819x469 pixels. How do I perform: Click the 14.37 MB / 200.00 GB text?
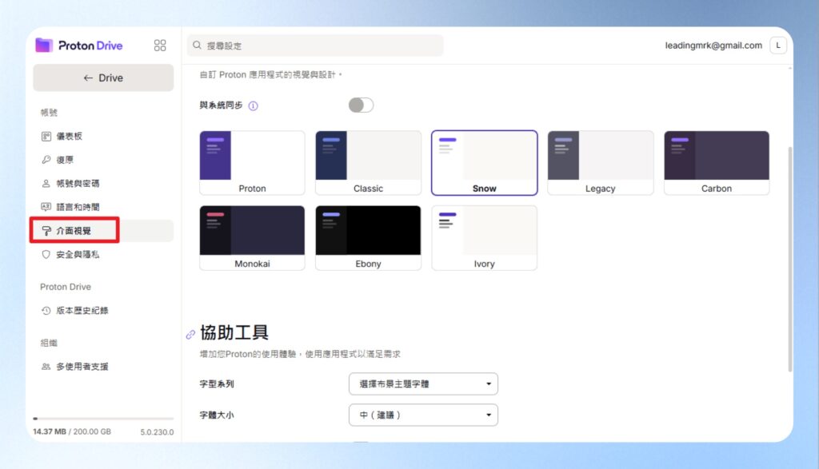(72, 431)
